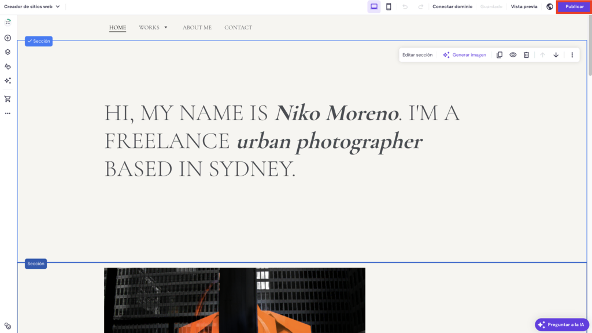
Task: Open the add element panel in sidebar
Action: pos(8,38)
